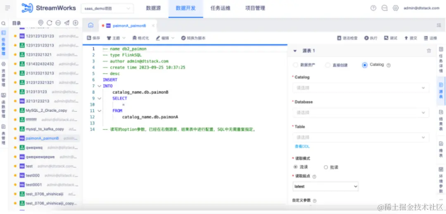This screenshot has width=446, height=214.
Task: Click the StreamWorks logo
Action: (49, 8)
